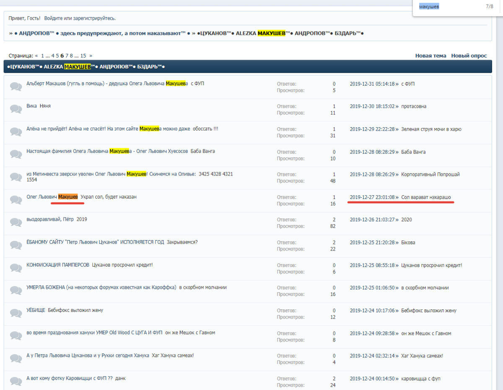This screenshot has height=390, width=503.
Task: Click the topic icon next to 'Украл сол, будет наказан'
Action: coord(16,200)
